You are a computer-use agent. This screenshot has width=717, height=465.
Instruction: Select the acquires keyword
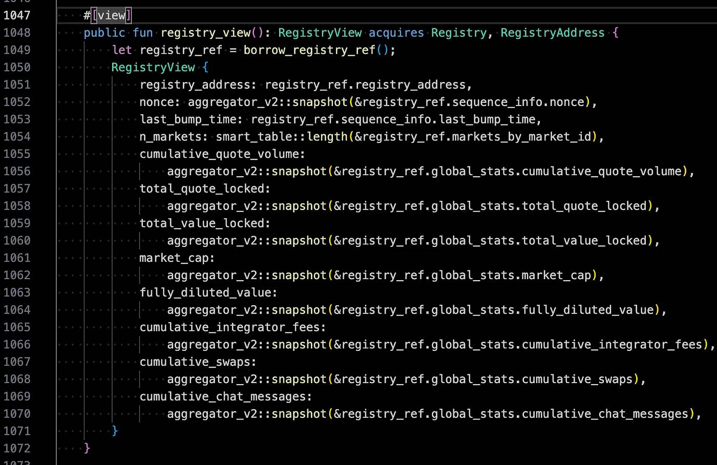pyautogui.click(x=396, y=33)
